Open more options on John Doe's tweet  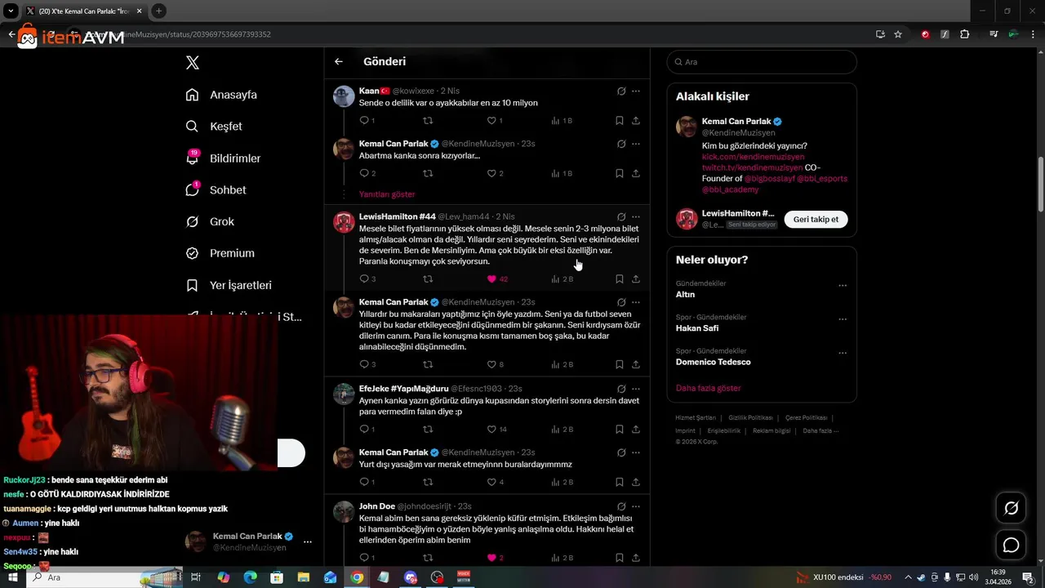click(636, 506)
